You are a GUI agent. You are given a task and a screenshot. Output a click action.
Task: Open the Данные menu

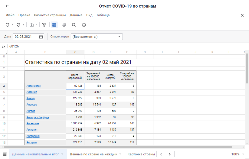[x=76, y=15]
